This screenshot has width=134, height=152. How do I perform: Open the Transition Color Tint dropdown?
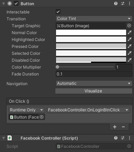(x=94, y=19)
